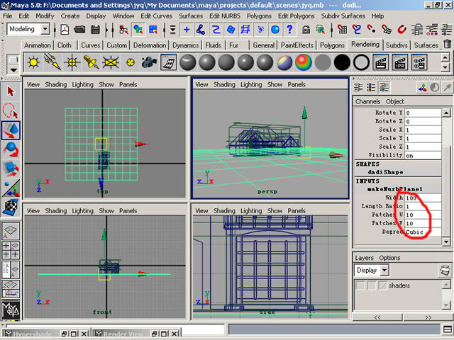Click the Patches U value field

tap(423, 215)
